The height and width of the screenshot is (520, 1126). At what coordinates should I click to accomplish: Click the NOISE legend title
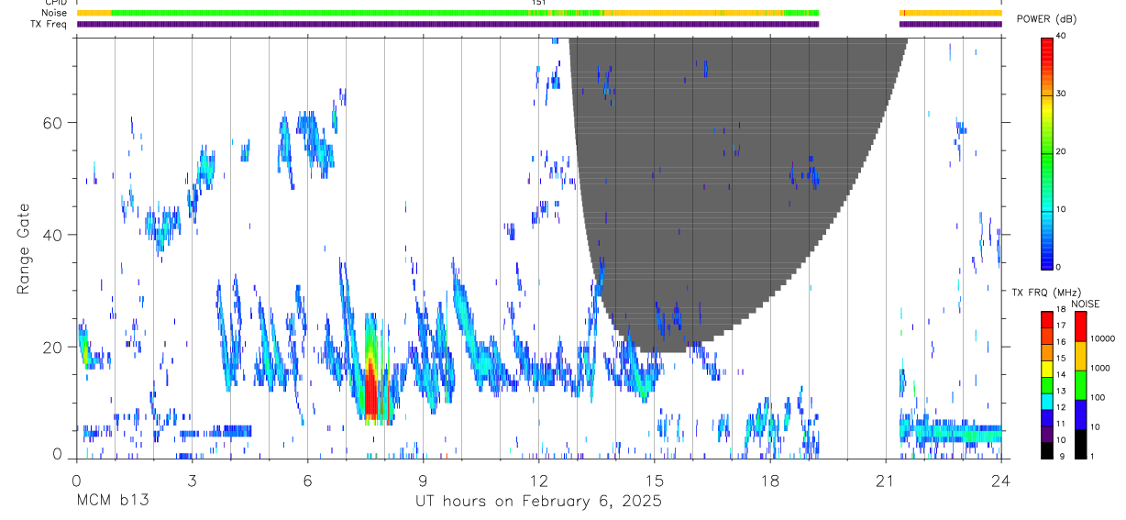(1085, 304)
